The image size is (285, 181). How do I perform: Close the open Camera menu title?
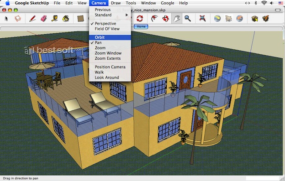coord(99,3)
